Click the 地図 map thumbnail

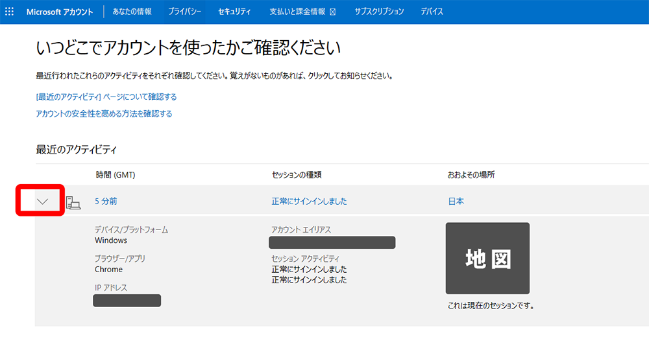[487, 259]
